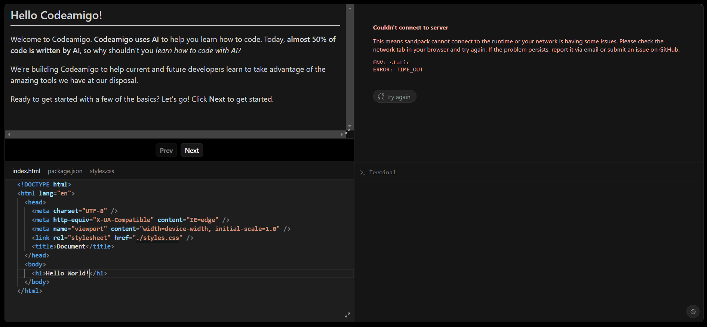This screenshot has width=707, height=327.
Task: Click the lesson panel's scroll down arrow
Action: (350, 126)
